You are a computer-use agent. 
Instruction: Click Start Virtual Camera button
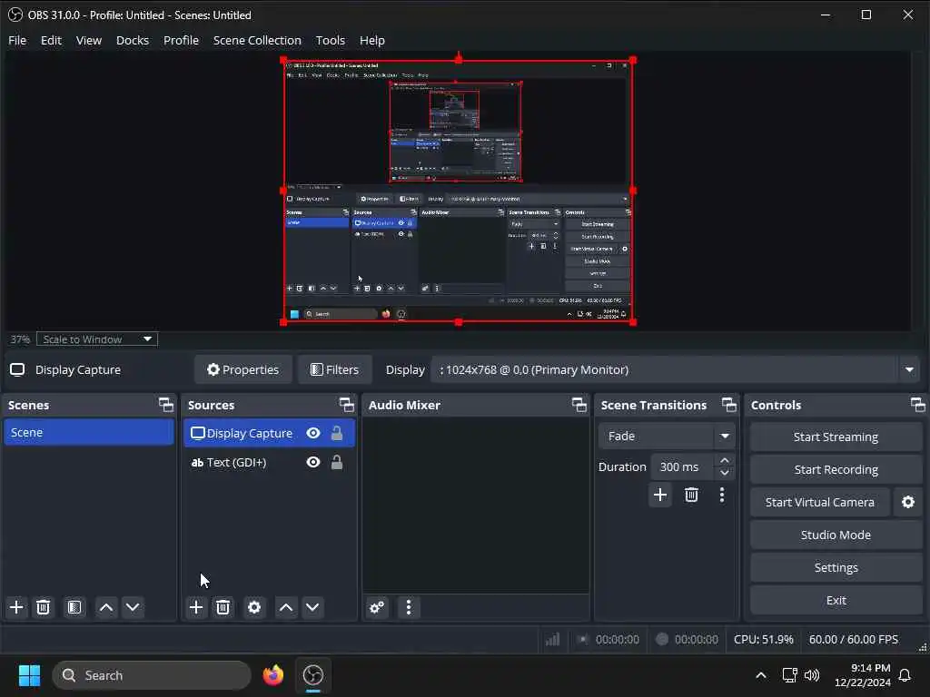820,502
